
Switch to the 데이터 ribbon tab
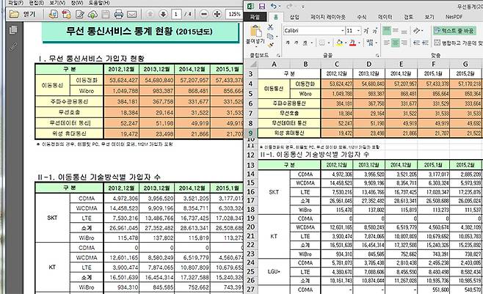pos(385,17)
